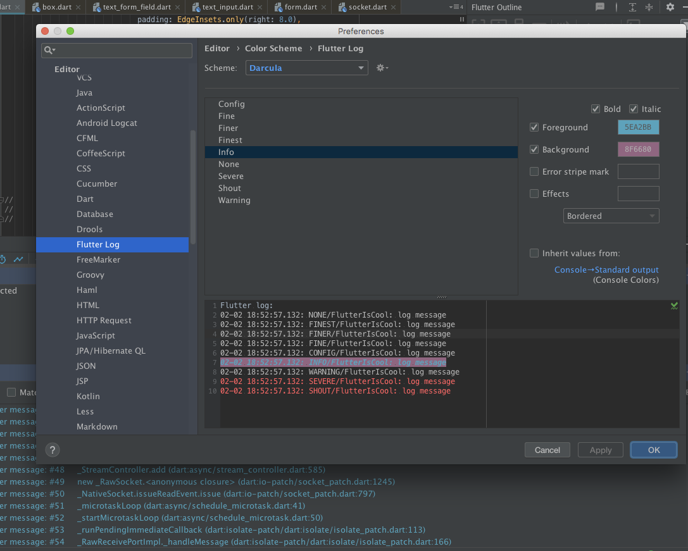The width and height of the screenshot is (688, 551).
Task: Click the Editor breadcrumb
Action: (216, 48)
